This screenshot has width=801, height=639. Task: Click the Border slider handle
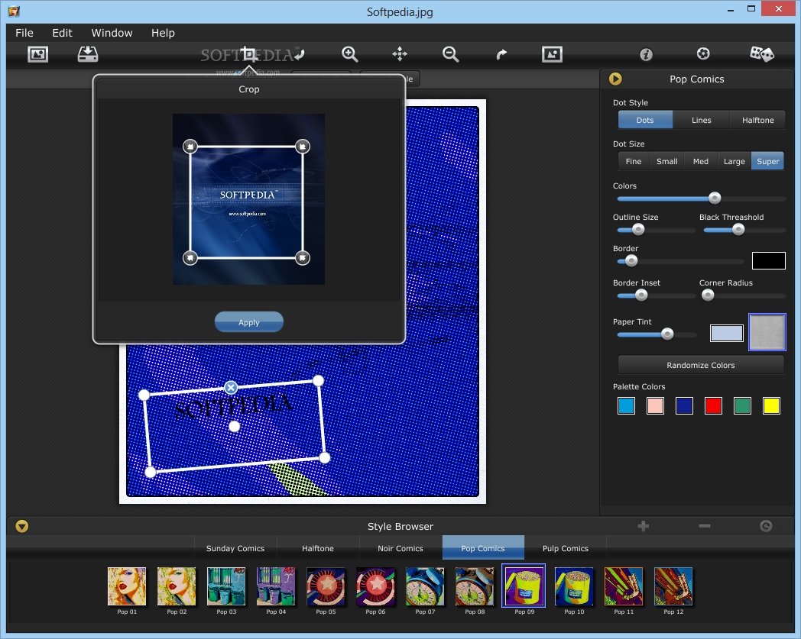(x=631, y=261)
